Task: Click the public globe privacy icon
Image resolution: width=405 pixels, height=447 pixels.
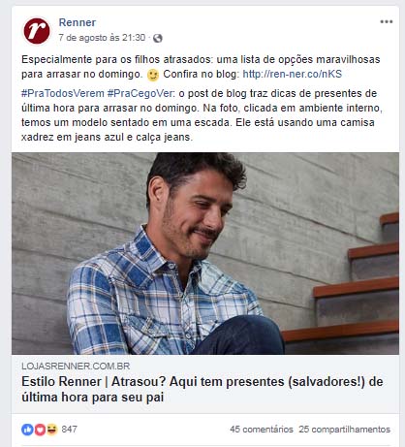Action: pyautogui.click(x=158, y=38)
